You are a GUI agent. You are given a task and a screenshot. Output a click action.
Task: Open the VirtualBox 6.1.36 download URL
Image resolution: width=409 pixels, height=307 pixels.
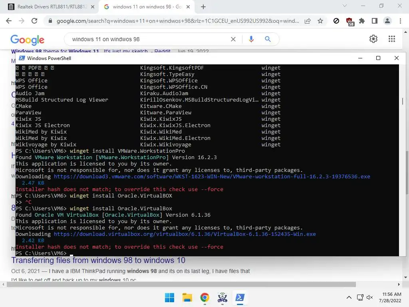[185, 234]
